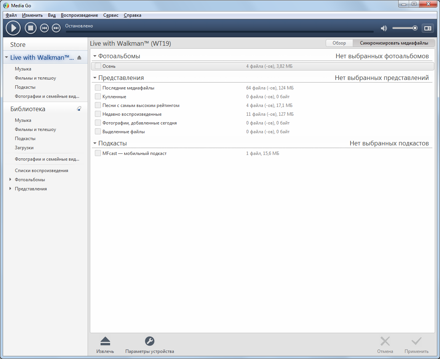
Task: Skip to previous track
Action: point(44,28)
